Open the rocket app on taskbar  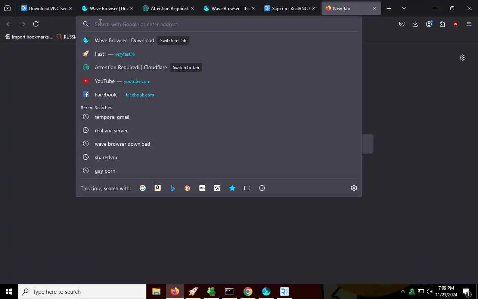coord(193,292)
